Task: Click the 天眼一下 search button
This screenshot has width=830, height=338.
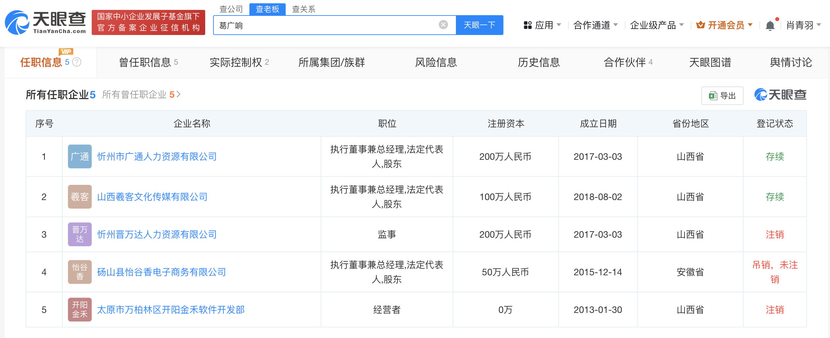Action: pyautogui.click(x=479, y=25)
